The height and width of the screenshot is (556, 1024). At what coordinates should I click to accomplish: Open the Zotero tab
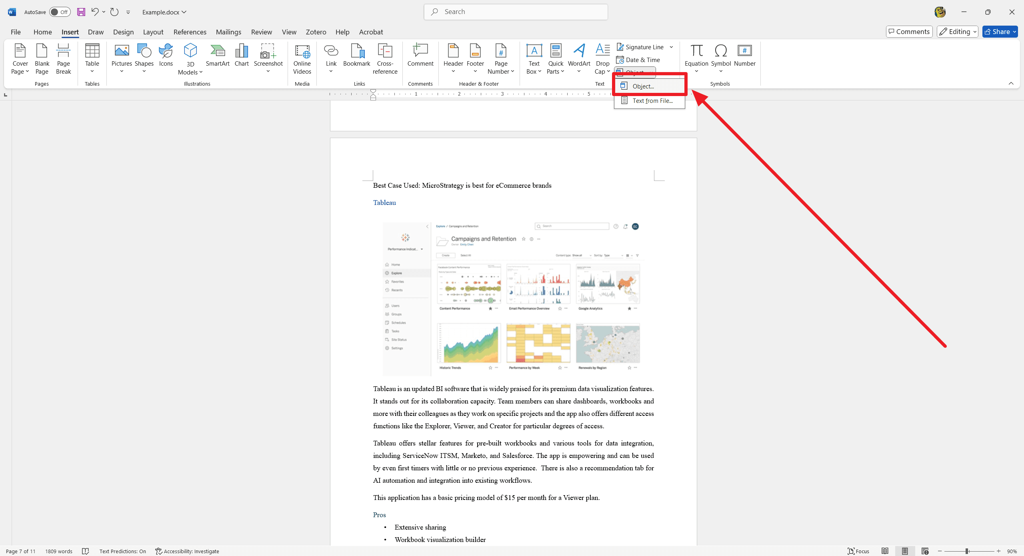tap(316, 32)
